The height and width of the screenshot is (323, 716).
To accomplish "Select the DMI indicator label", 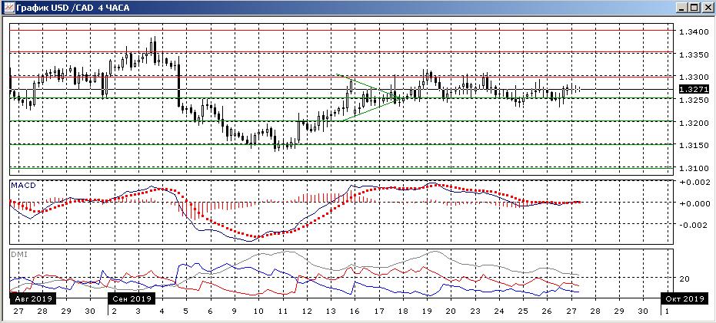I will click(18, 254).
